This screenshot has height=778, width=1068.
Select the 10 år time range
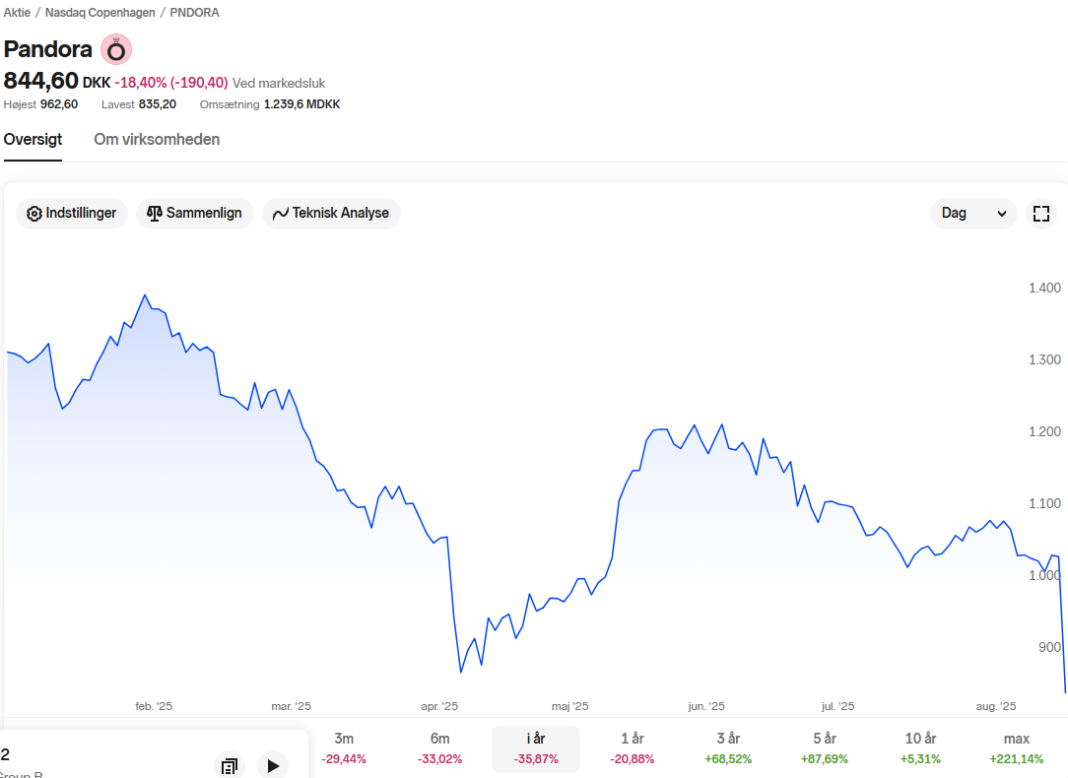(920, 748)
